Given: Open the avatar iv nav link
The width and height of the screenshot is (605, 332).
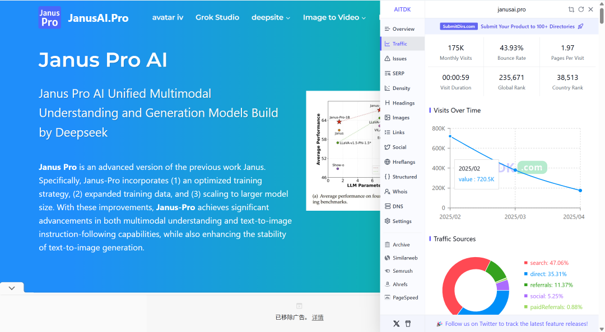Looking at the screenshot, I should (167, 17).
